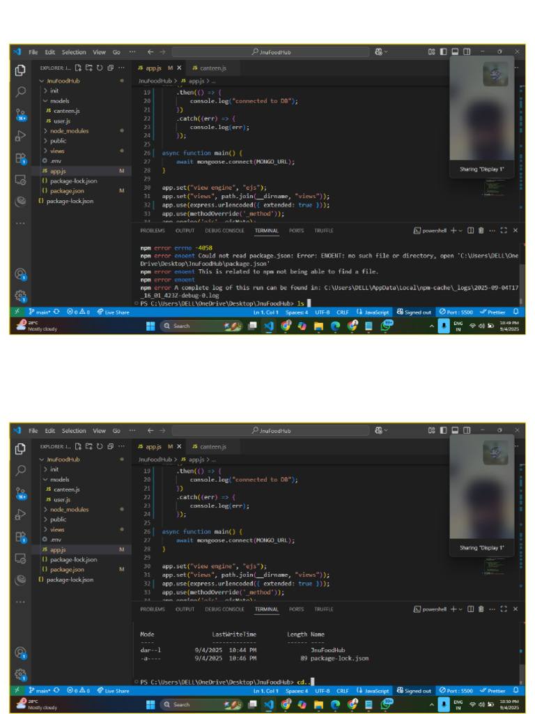This screenshot has width=535, height=714.
Task: Click main* branch in lower status bar
Action: tap(39, 690)
